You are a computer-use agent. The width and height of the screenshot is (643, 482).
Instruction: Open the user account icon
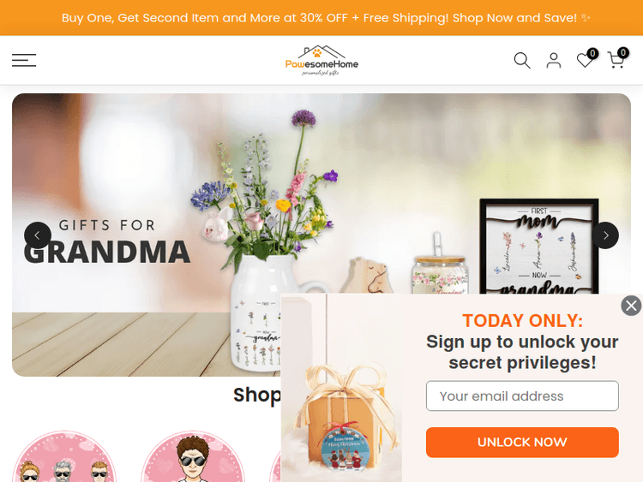[x=554, y=61]
